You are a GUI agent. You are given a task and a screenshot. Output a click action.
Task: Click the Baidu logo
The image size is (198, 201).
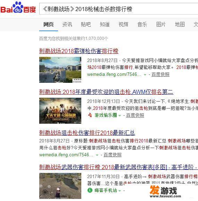click(x=18, y=7)
